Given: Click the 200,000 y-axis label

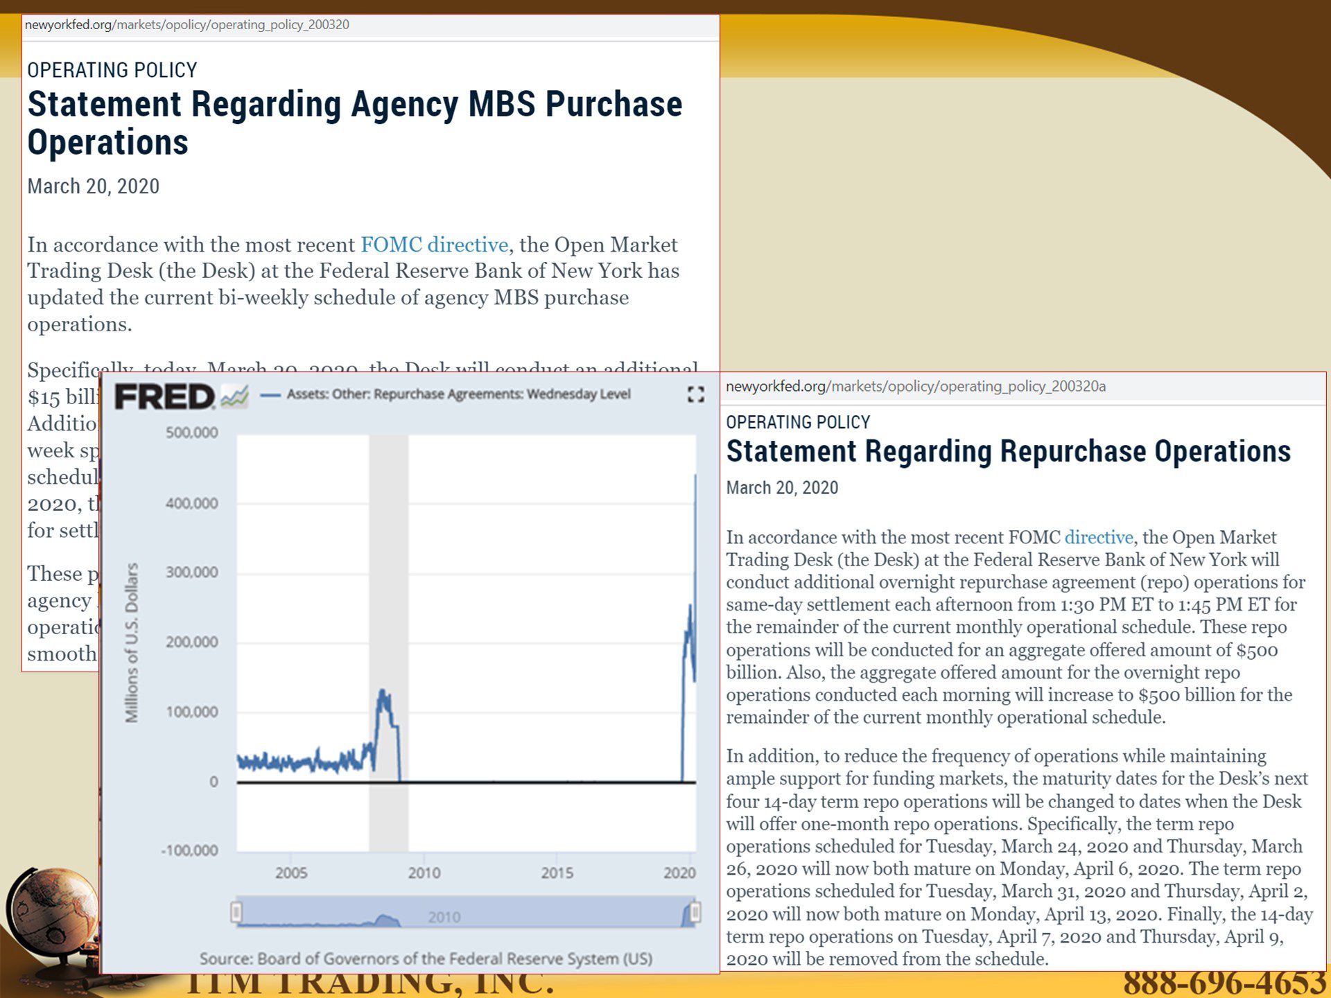Looking at the screenshot, I should (x=192, y=642).
